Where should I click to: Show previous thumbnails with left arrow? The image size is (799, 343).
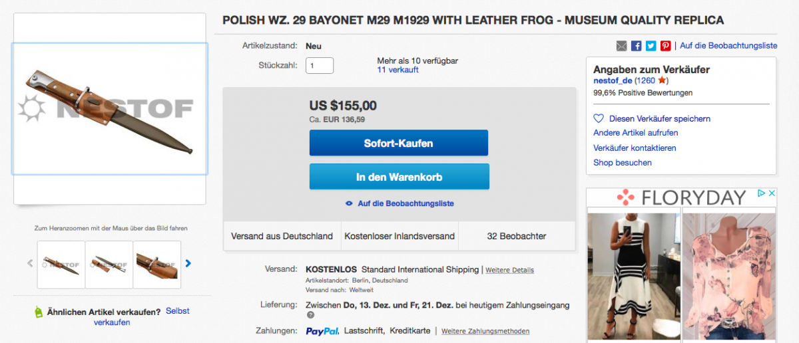click(30, 264)
